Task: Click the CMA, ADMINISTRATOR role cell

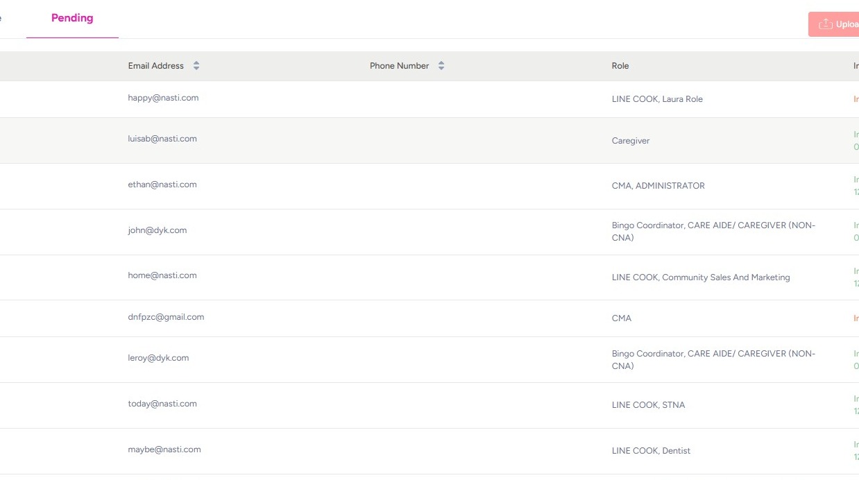Action: pyautogui.click(x=658, y=186)
